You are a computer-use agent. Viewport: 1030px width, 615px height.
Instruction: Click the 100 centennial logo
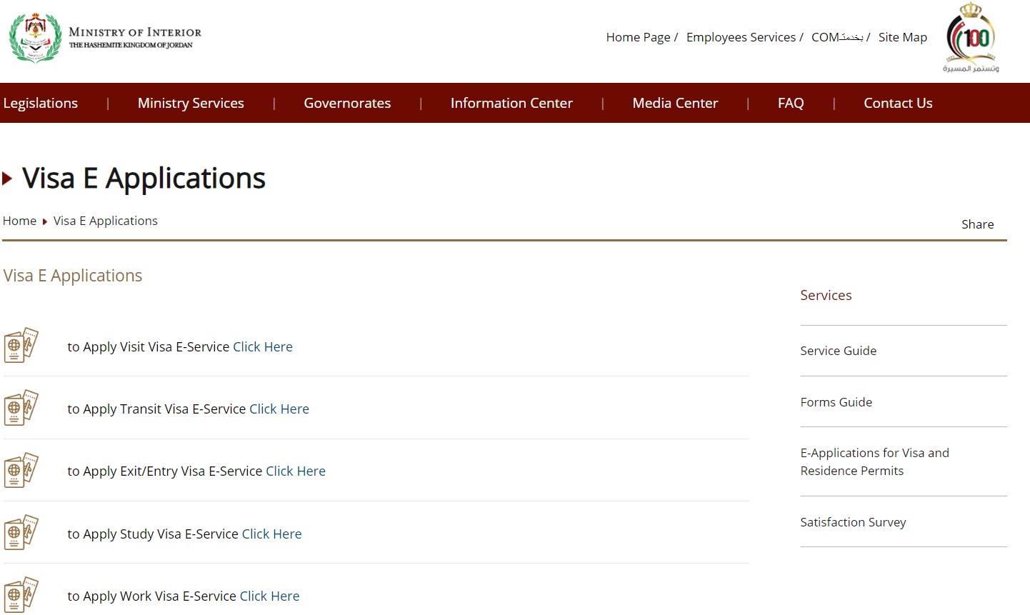coord(971,37)
